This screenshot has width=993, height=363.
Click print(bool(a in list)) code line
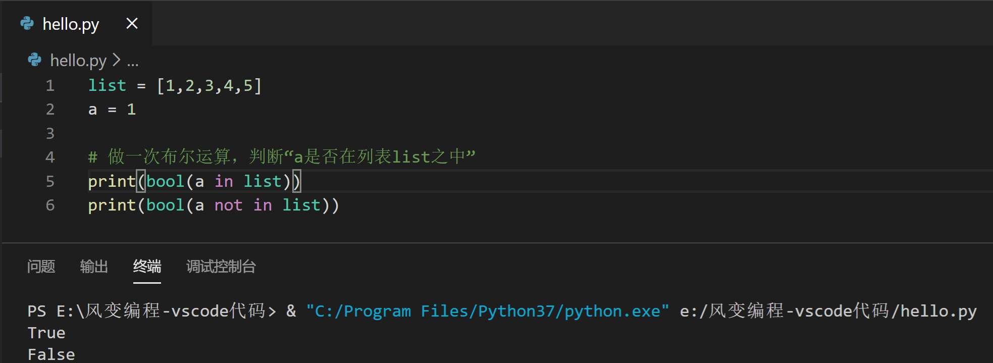click(x=194, y=181)
